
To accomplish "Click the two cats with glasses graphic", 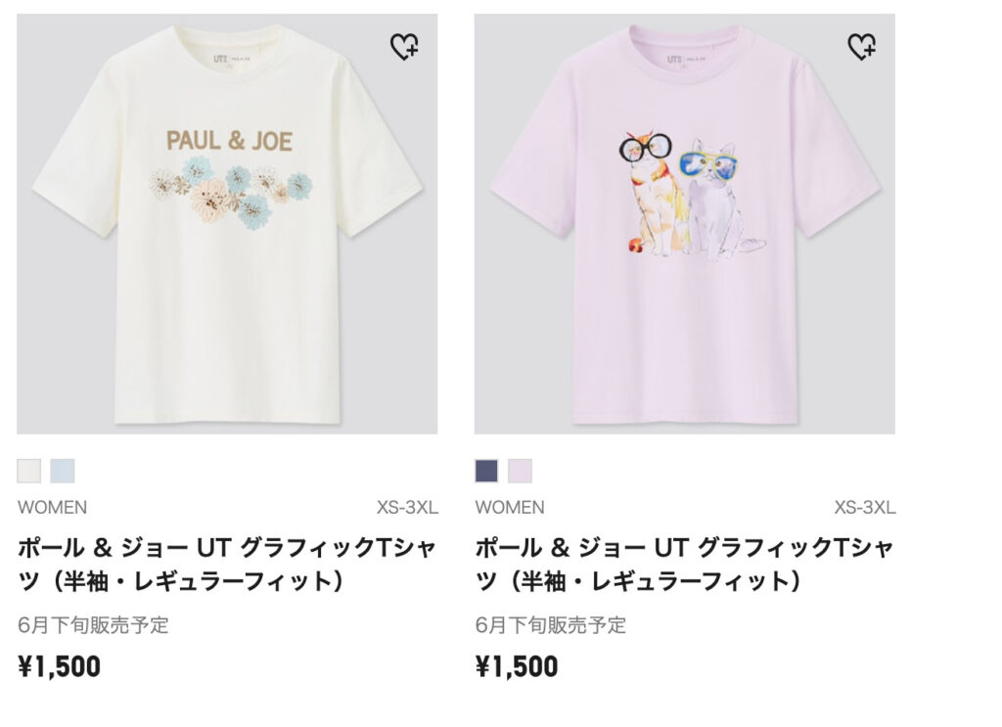I will pyautogui.click(x=692, y=194).
